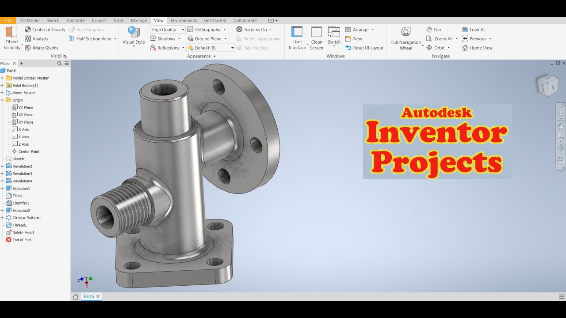Viewport: 566px width, 318px height.
Task: Click the End of Part marker
Action: pos(19,240)
